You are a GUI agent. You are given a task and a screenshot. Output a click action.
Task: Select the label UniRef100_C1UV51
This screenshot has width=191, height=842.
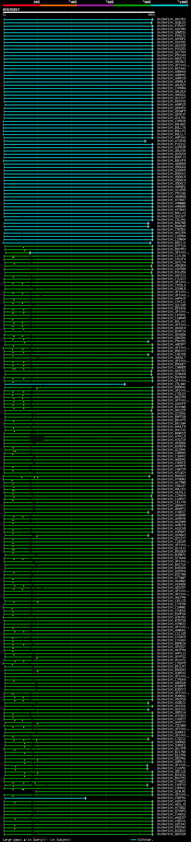[x=171, y=769]
